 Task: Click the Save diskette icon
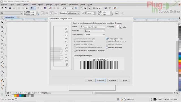tap(10, 8)
